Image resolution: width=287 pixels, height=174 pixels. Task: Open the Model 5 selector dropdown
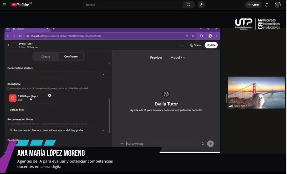[178, 58]
